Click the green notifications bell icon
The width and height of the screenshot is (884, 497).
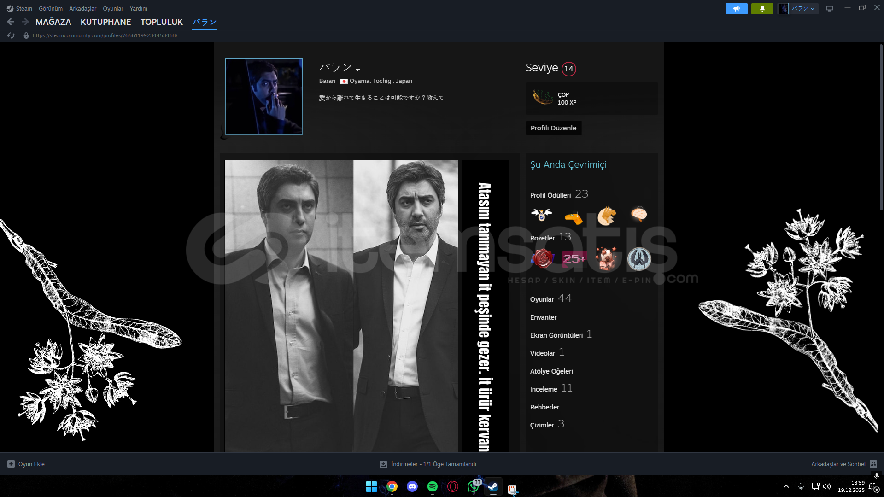pos(762,9)
